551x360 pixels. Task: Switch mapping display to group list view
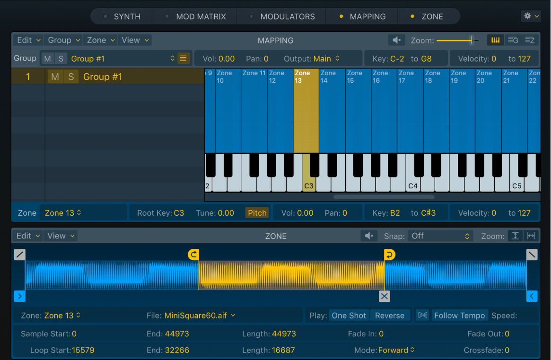tap(513, 40)
